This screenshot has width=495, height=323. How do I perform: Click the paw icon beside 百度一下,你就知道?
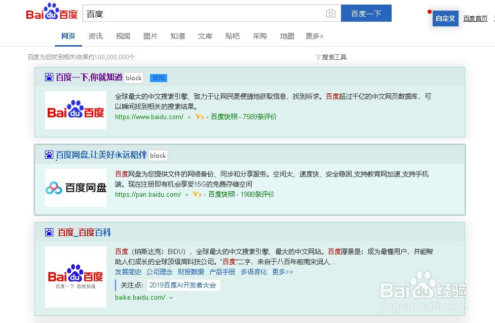tap(49, 77)
